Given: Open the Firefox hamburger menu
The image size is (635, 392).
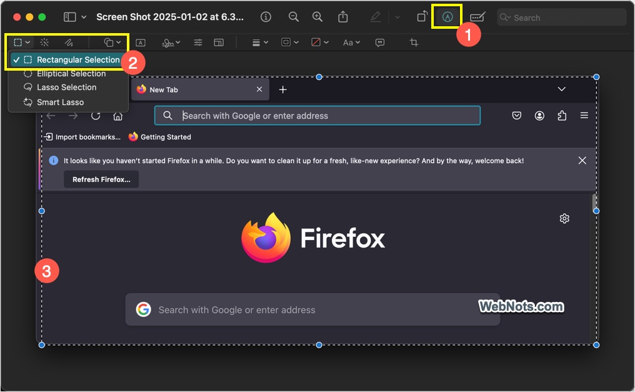Looking at the screenshot, I should [x=584, y=116].
